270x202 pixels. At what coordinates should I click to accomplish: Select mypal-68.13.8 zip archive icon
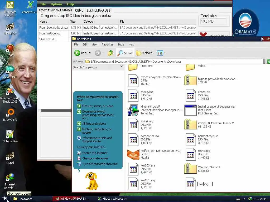click(190, 124)
